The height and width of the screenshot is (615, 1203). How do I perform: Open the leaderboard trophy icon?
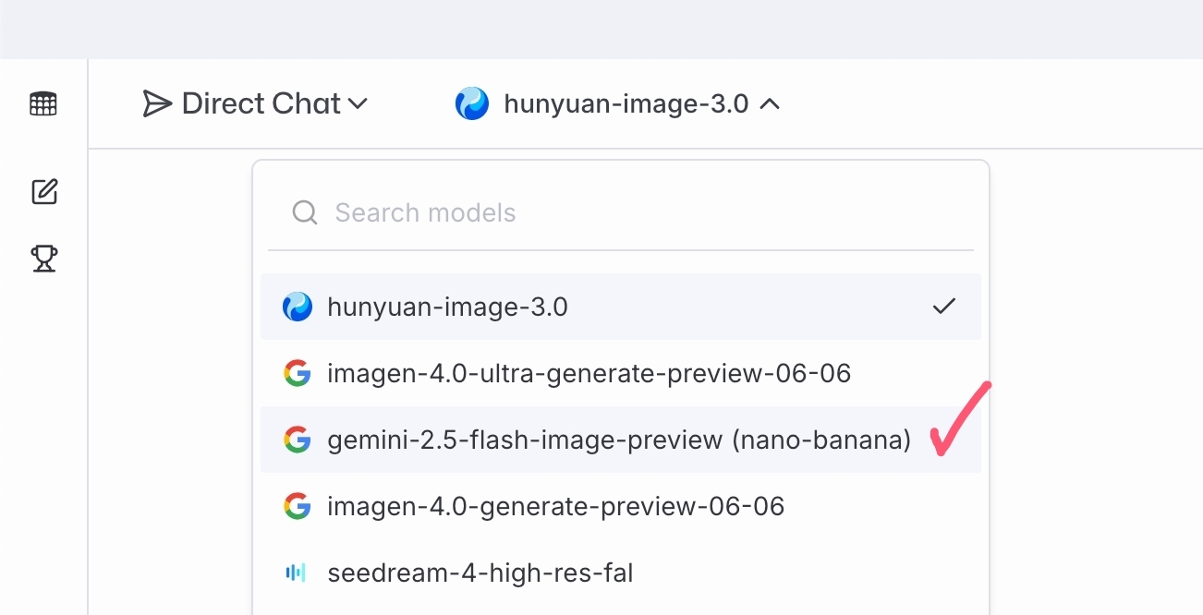point(44,259)
